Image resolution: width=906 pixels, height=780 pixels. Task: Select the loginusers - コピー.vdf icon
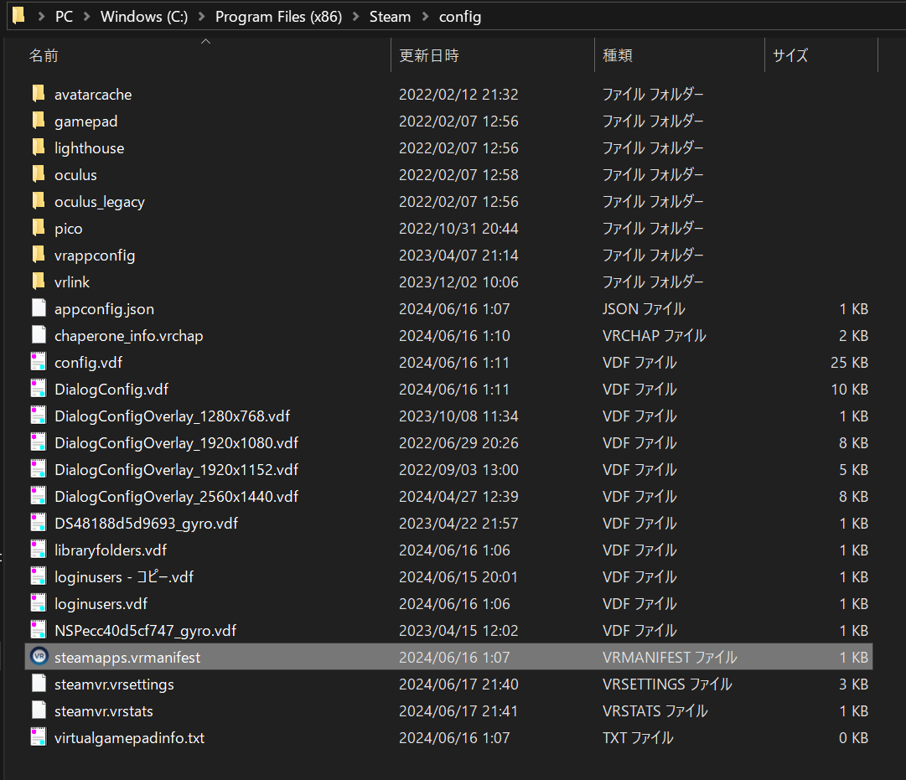pyautogui.click(x=39, y=576)
